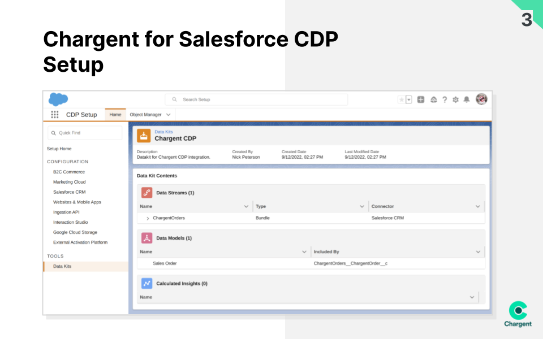Click the Trailhead guidance icon
This screenshot has height=339, width=543.
pyautogui.click(x=433, y=99)
